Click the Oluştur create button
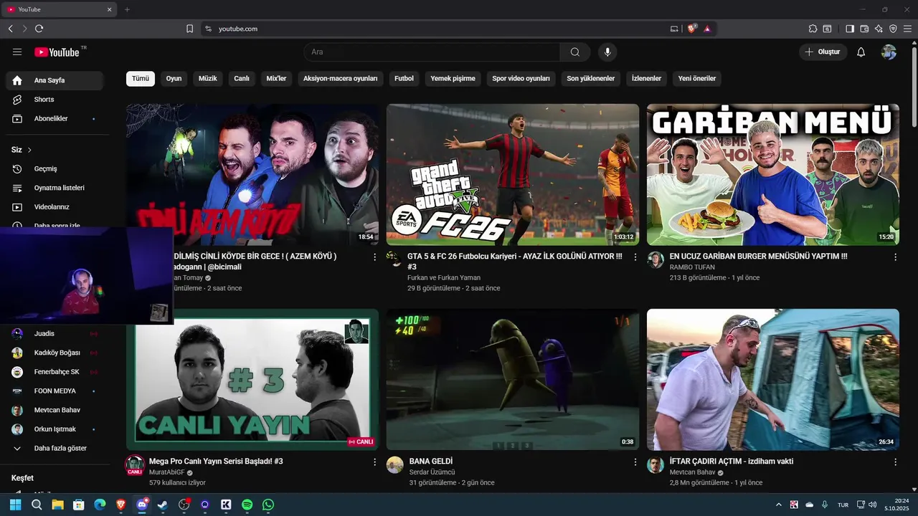 point(823,52)
